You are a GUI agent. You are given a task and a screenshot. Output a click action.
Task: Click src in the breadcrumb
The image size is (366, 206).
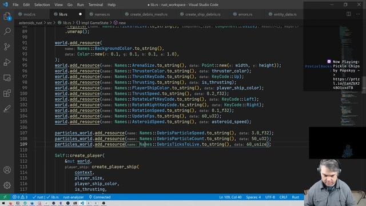pyautogui.click(x=50, y=23)
